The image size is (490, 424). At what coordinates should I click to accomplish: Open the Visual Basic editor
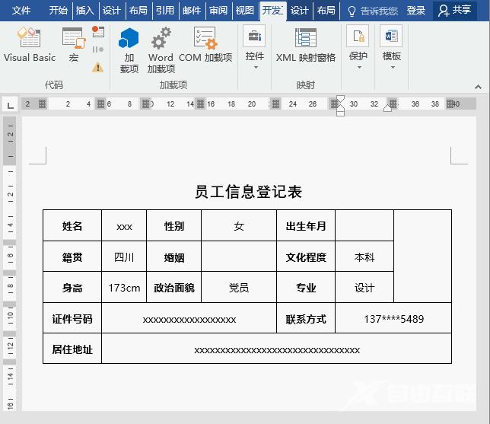(29, 45)
